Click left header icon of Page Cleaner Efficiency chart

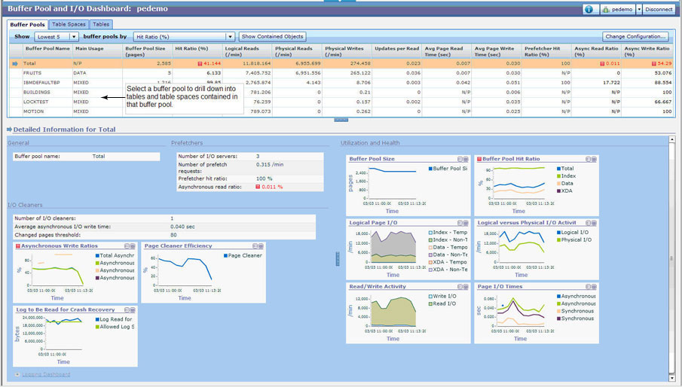pyautogui.click(x=255, y=246)
